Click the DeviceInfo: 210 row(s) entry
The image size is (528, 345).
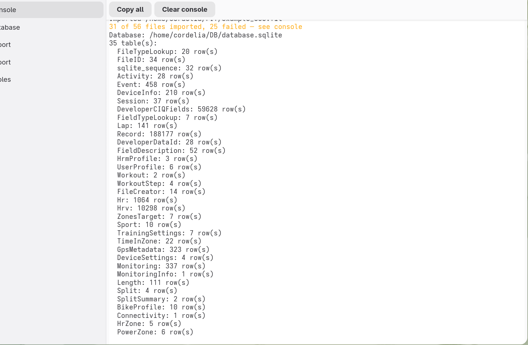[x=161, y=93]
